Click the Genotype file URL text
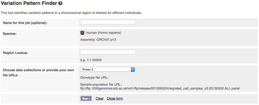This screenshot has height=105, width=259. click(94, 77)
